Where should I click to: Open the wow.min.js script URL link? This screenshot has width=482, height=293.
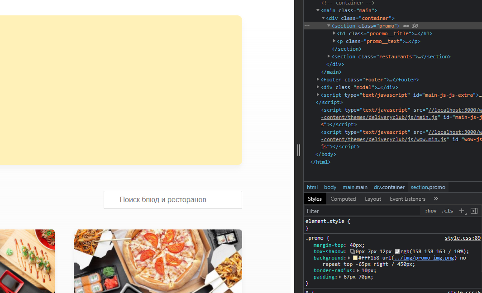401,136
